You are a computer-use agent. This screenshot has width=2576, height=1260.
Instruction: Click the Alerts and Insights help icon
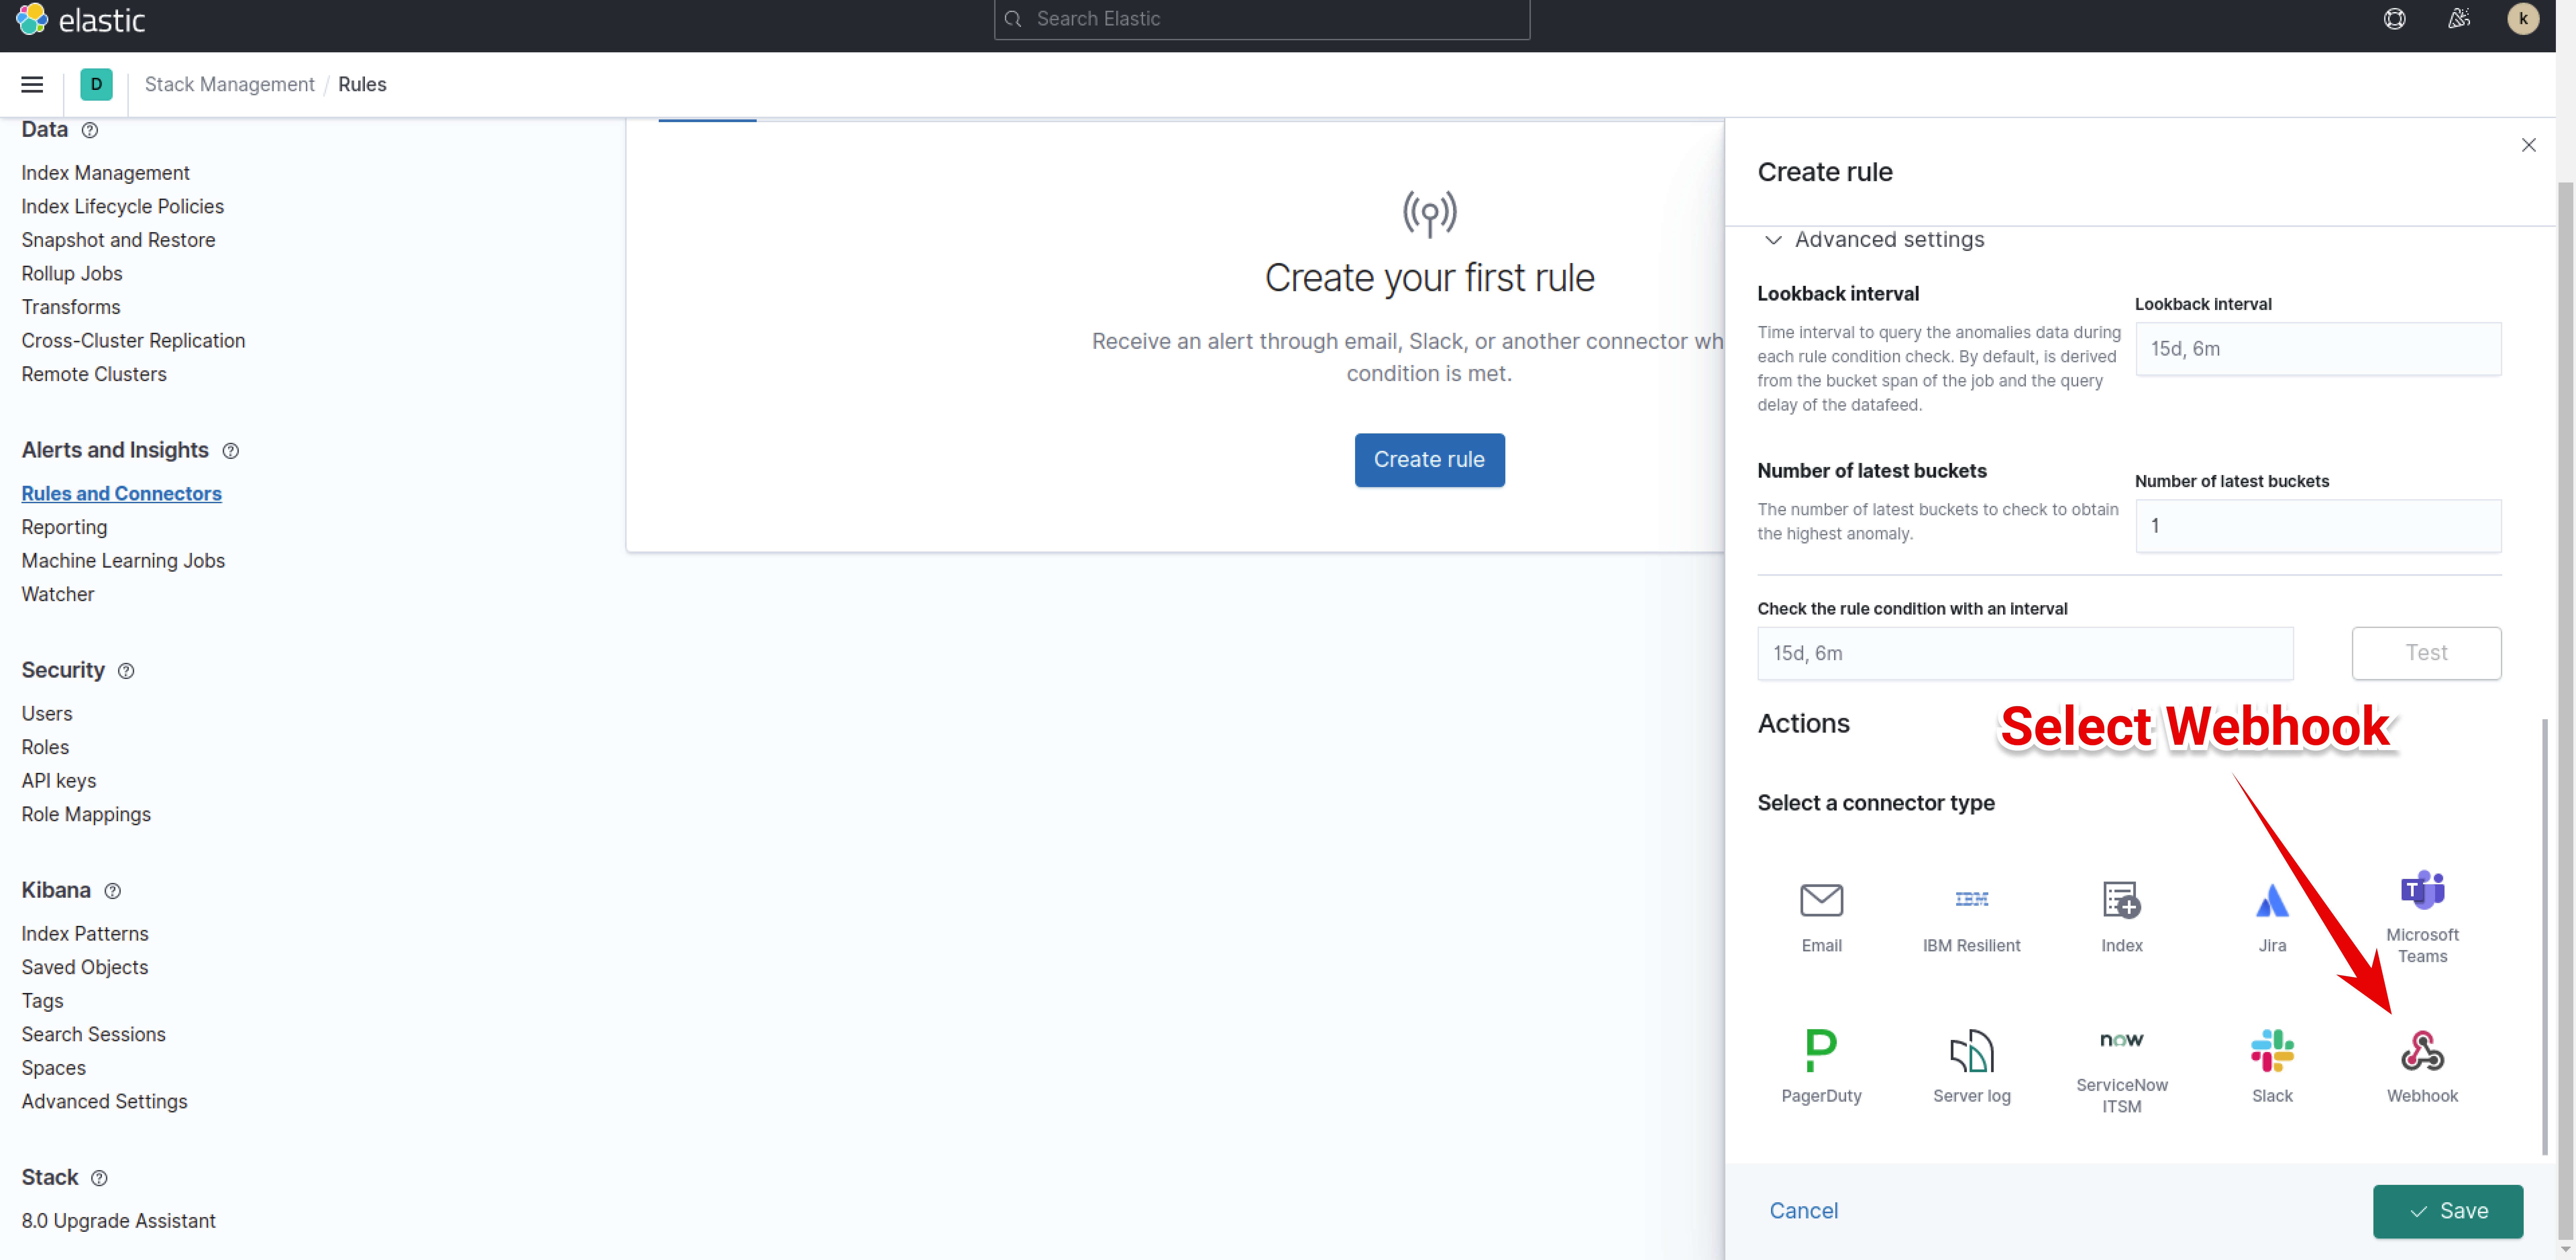click(x=231, y=451)
